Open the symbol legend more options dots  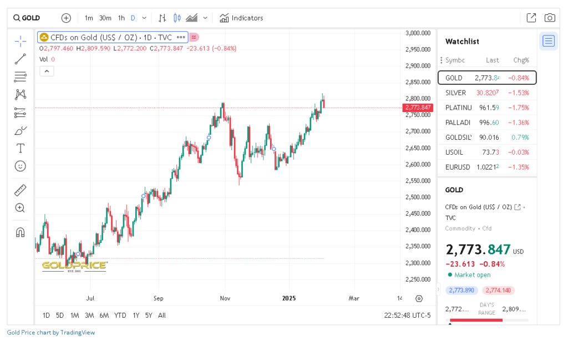(181, 37)
